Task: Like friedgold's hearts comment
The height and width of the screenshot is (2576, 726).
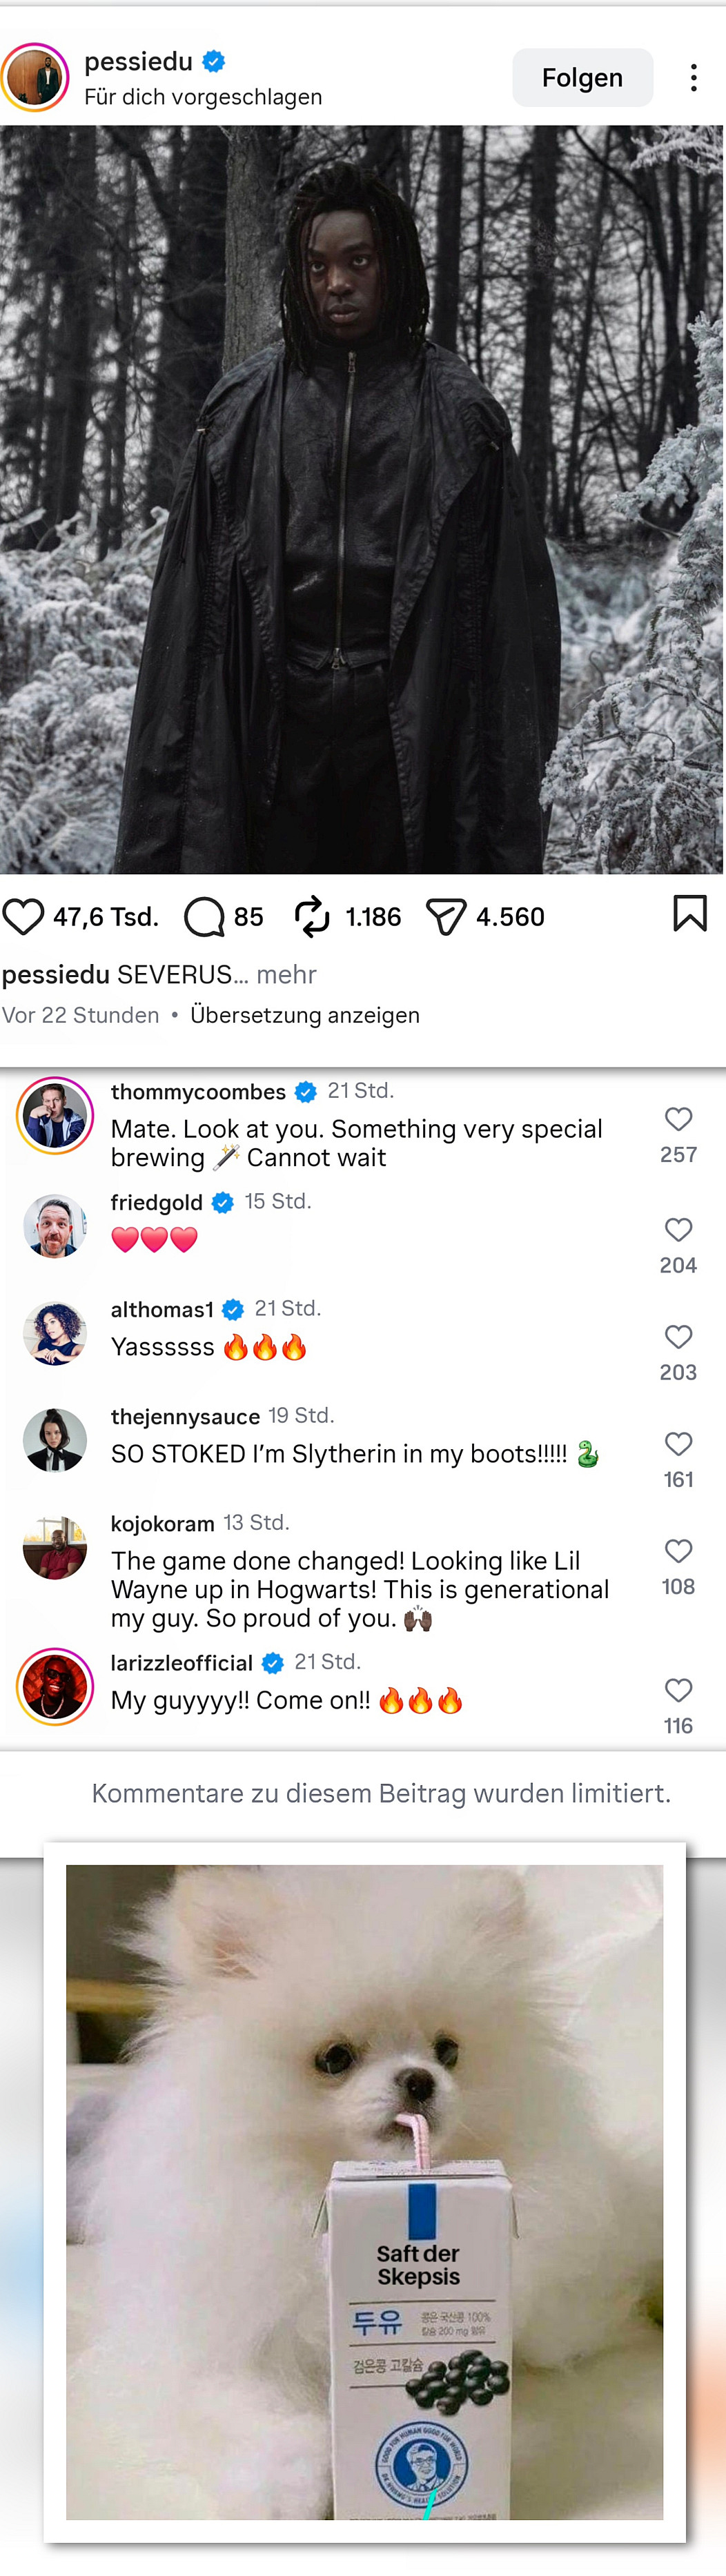Action: tap(679, 1229)
